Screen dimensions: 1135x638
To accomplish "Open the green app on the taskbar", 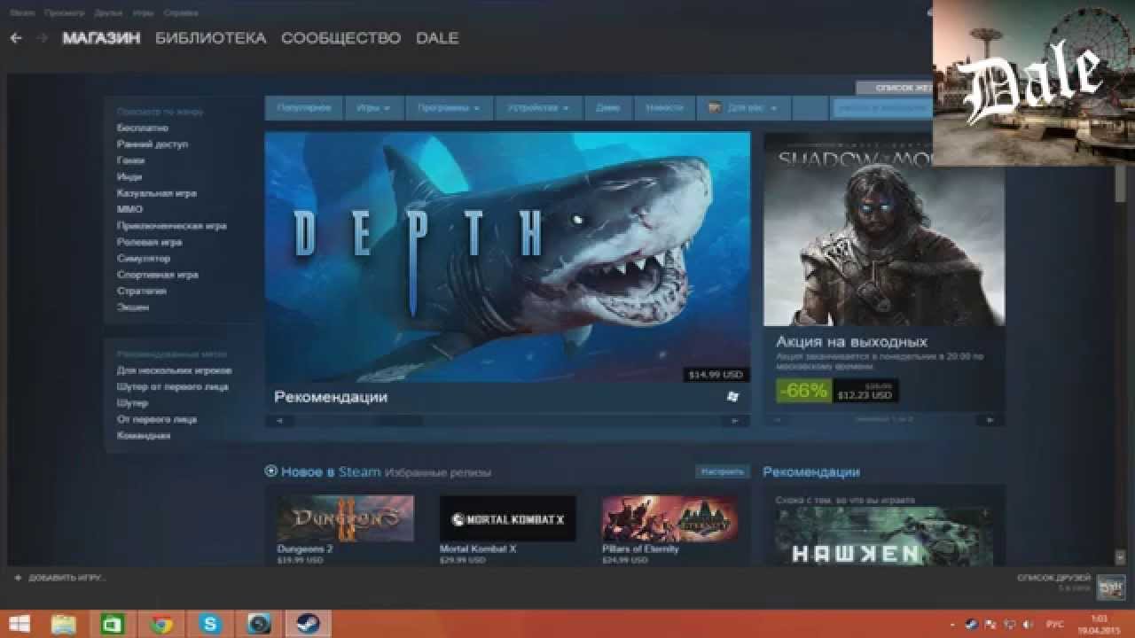I will click(x=113, y=624).
